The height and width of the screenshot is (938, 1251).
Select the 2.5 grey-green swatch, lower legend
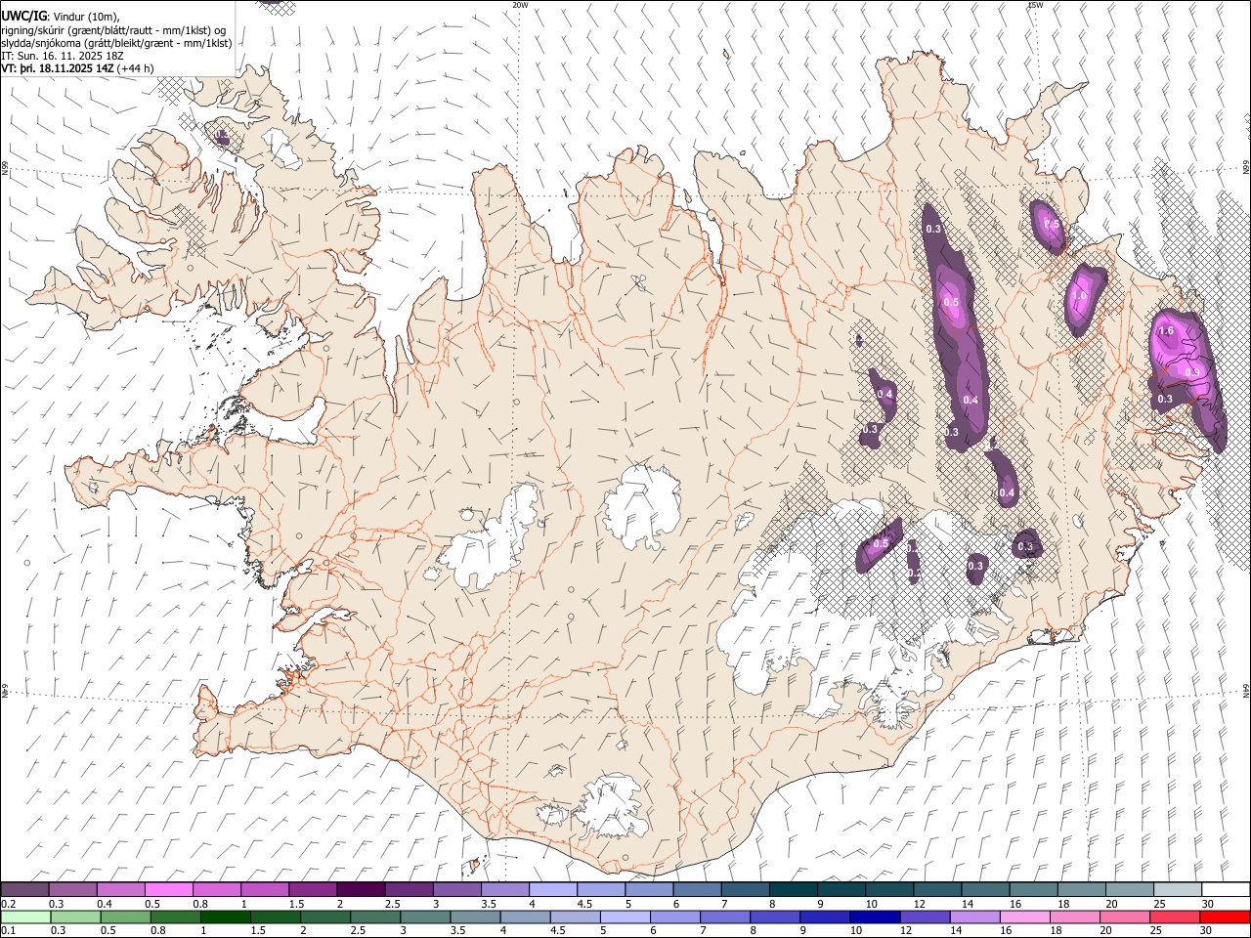coord(375,917)
